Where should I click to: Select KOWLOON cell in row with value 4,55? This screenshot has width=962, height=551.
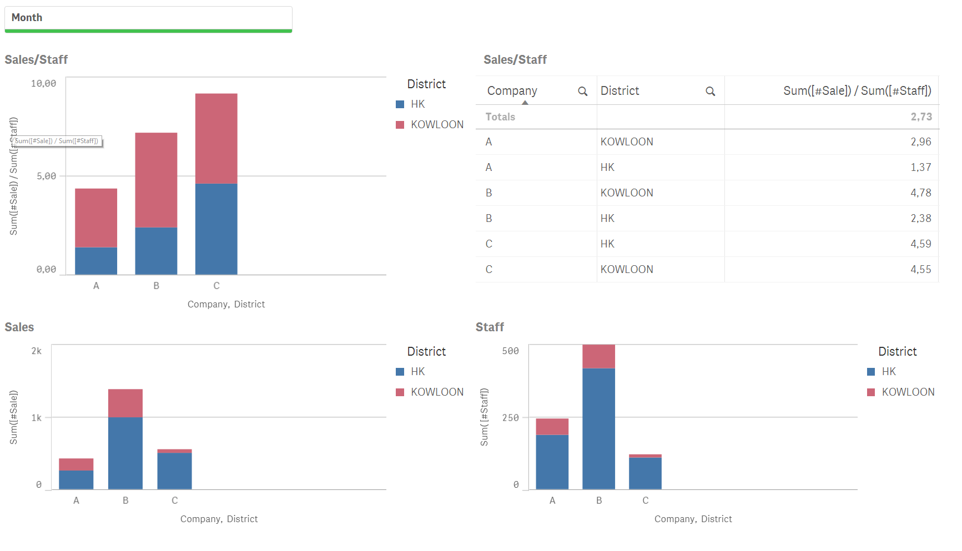pyautogui.click(x=660, y=270)
